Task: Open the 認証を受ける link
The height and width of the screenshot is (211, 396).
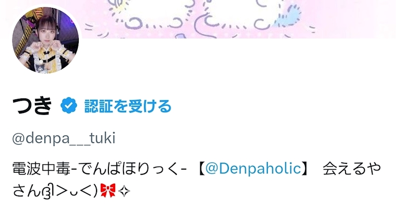Action: pos(128,106)
